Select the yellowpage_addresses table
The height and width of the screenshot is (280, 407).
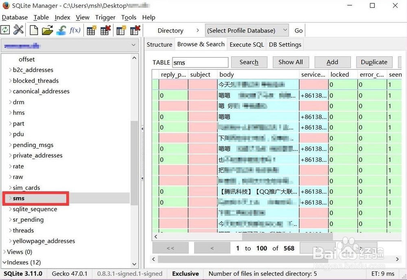coord(44,241)
